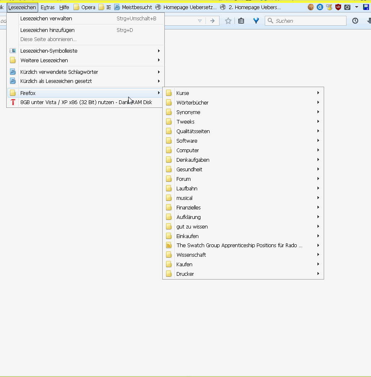The width and height of the screenshot is (371, 377).
Task: Expand Lesezeichen-Symbolleiste submenu
Action: point(85,51)
